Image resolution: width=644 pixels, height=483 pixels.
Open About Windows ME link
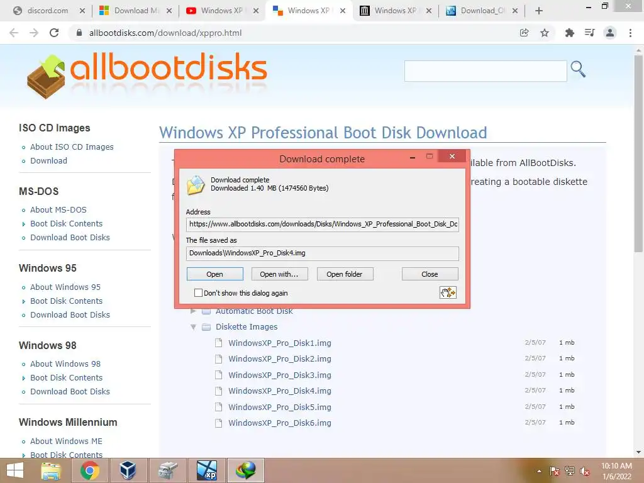[66, 441]
